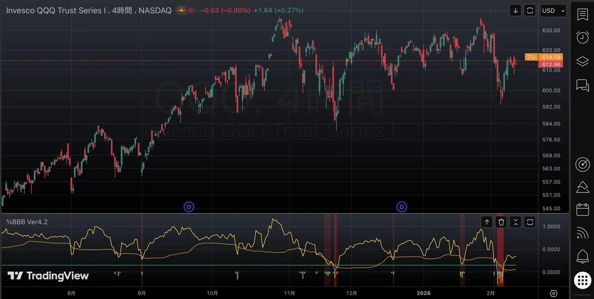Open the alerts alarm clock icon
This screenshot has width=594, height=299.
[582, 38]
